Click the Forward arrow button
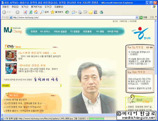Screen dimensions: 158x121 tap(17, 12)
